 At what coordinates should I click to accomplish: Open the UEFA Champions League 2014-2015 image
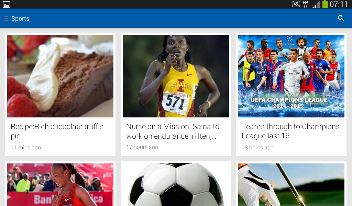[291, 76]
